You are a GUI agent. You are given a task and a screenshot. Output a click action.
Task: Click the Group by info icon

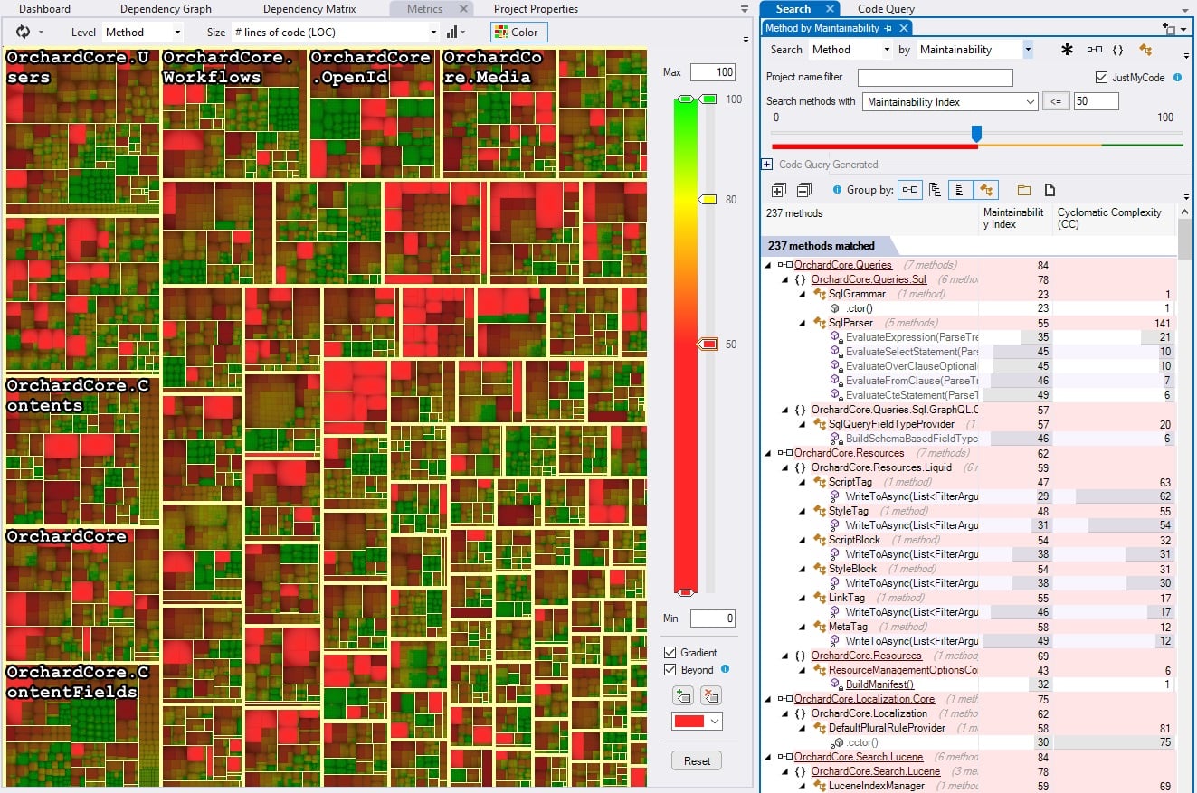tap(837, 190)
